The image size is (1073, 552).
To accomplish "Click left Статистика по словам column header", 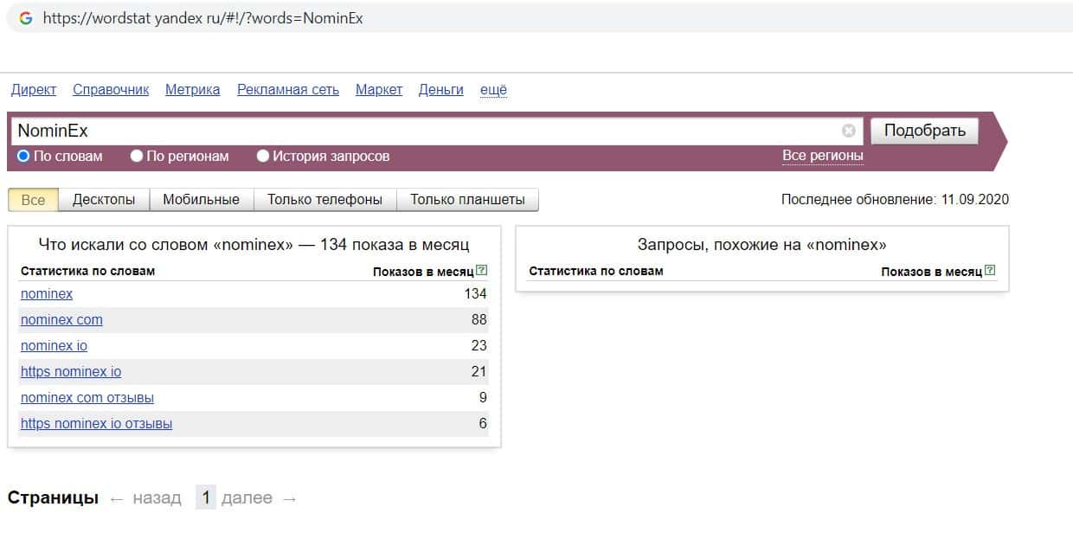I will 87,271.
